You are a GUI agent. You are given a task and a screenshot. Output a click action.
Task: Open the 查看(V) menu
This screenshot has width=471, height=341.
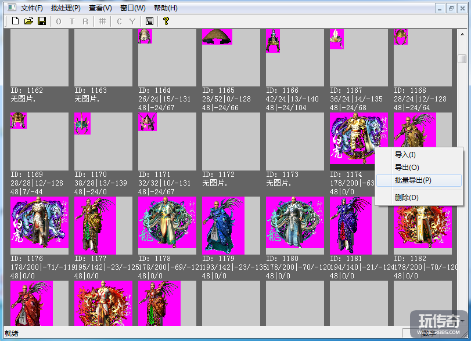click(x=100, y=8)
